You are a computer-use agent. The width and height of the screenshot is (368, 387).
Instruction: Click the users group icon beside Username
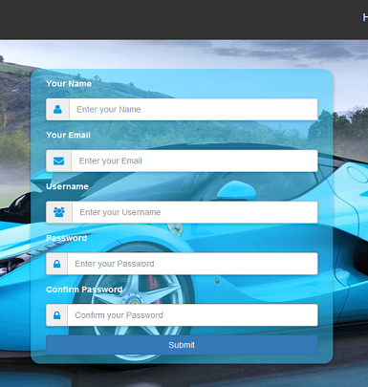(x=59, y=212)
